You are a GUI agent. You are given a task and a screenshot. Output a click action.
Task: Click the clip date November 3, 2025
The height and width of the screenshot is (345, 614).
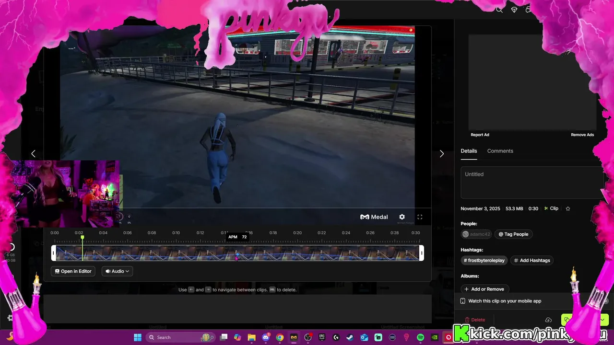pyautogui.click(x=480, y=208)
